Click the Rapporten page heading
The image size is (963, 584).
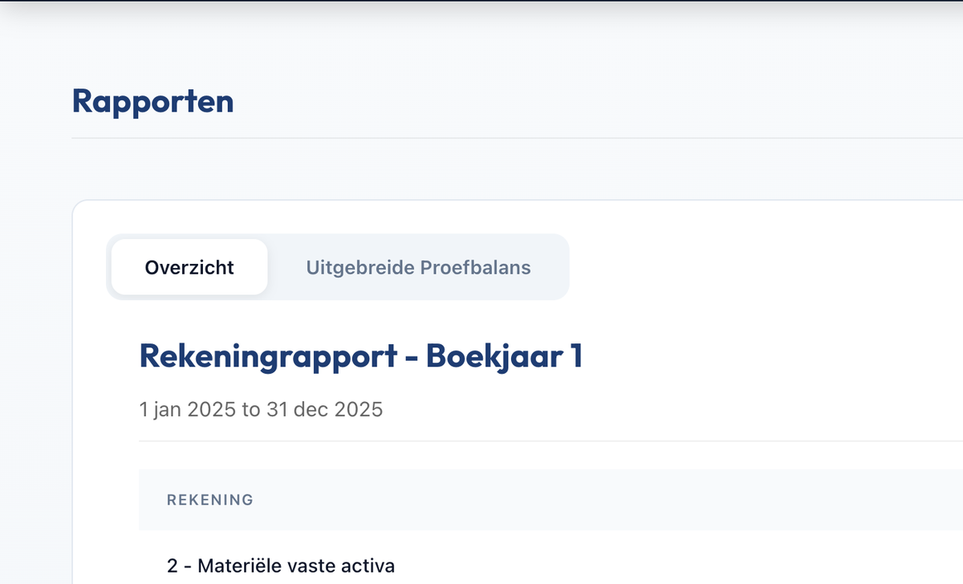pos(152,101)
